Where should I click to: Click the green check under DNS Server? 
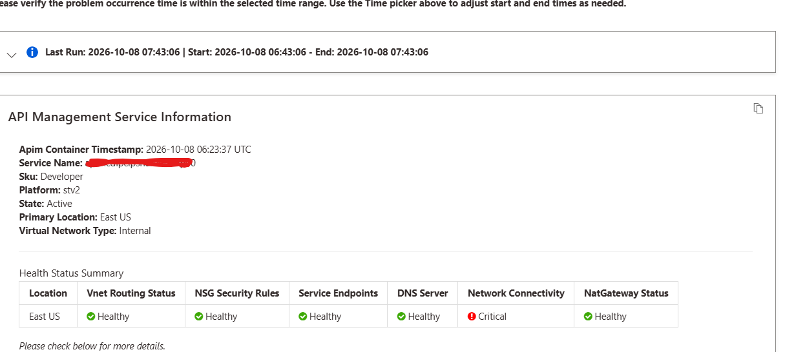401,317
